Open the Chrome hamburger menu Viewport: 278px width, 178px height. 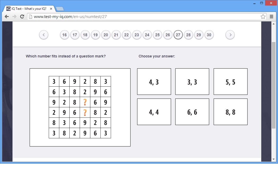(271, 17)
